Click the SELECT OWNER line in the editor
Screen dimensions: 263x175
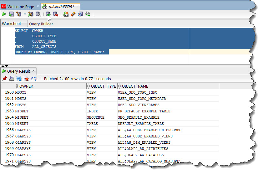click(29, 31)
